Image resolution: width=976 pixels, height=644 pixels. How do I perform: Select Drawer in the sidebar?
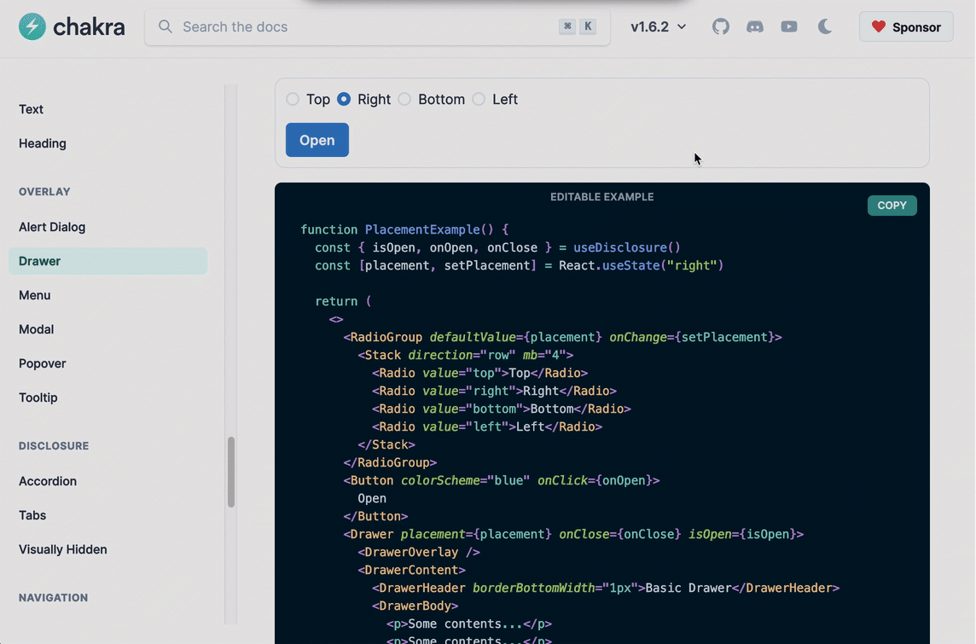point(107,261)
